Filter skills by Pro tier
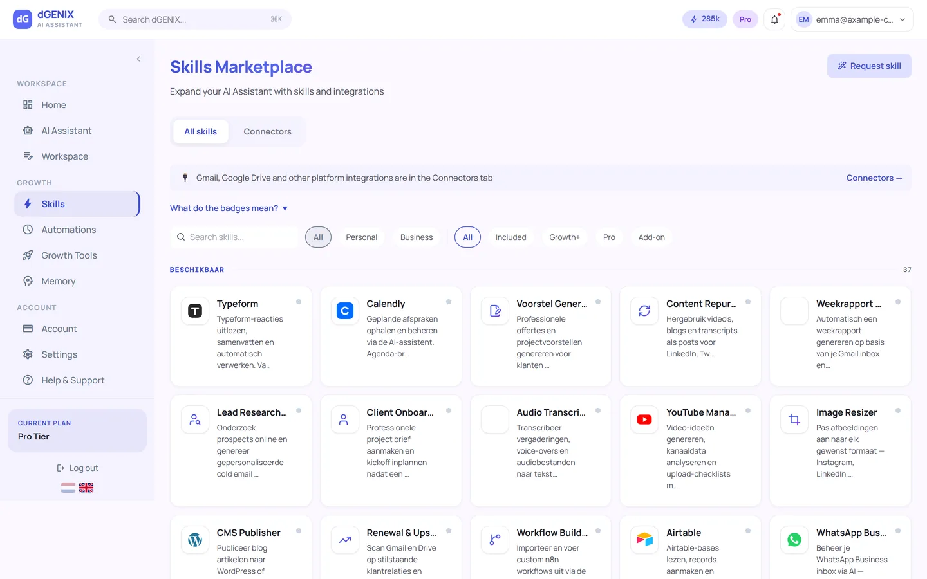This screenshot has width=927, height=579. click(609, 237)
